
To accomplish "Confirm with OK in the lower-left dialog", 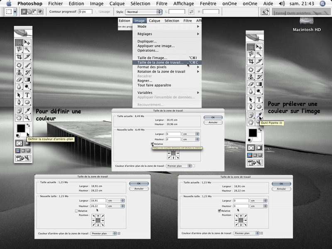I will [x=139, y=183].
